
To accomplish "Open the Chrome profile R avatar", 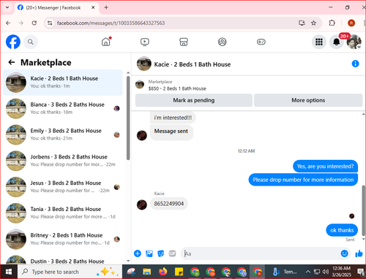I will pyautogui.click(x=351, y=23).
